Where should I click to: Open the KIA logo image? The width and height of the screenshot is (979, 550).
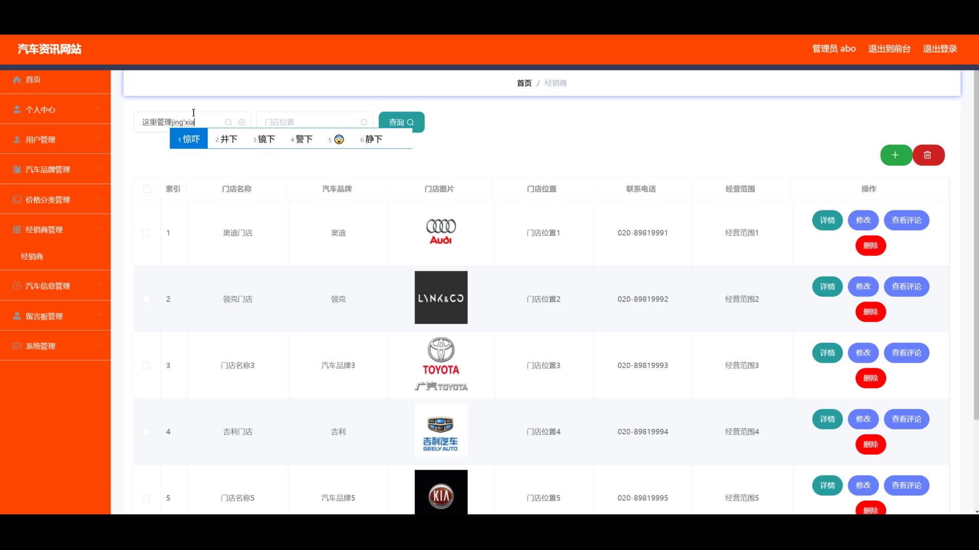pos(441,492)
